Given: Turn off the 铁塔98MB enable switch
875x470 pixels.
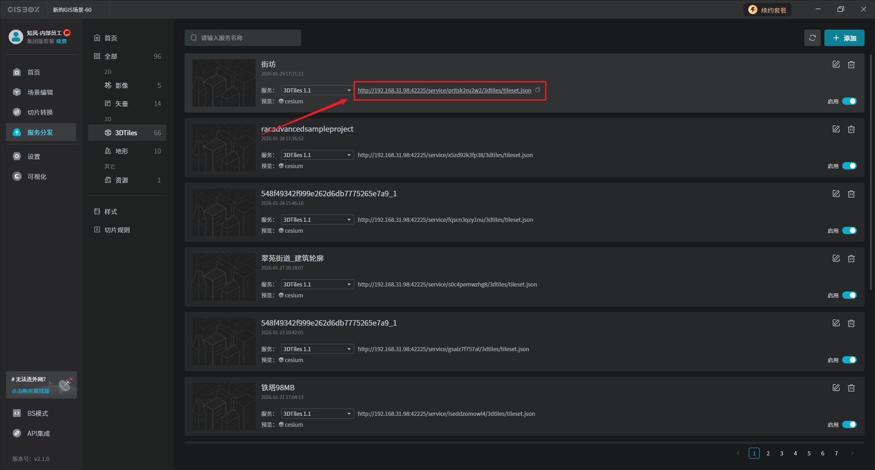Looking at the screenshot, I should (x=849, y=424).
